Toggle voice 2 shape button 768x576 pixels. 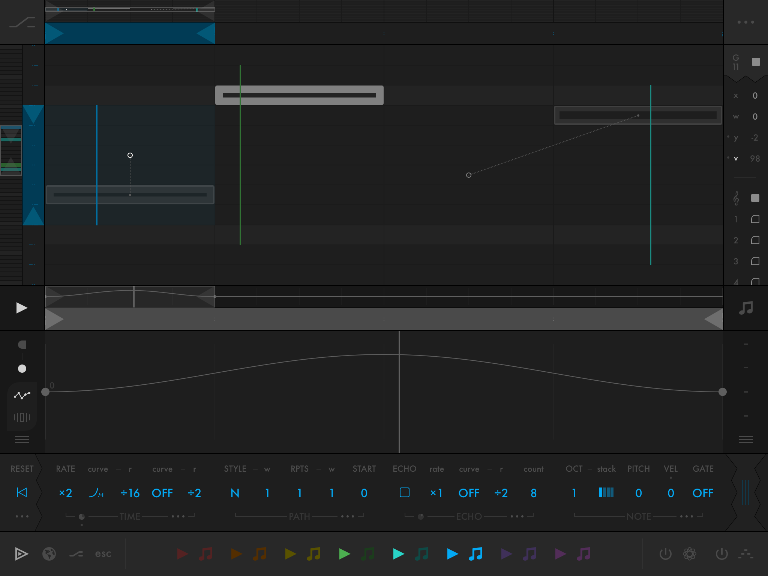tap(755, 240)
